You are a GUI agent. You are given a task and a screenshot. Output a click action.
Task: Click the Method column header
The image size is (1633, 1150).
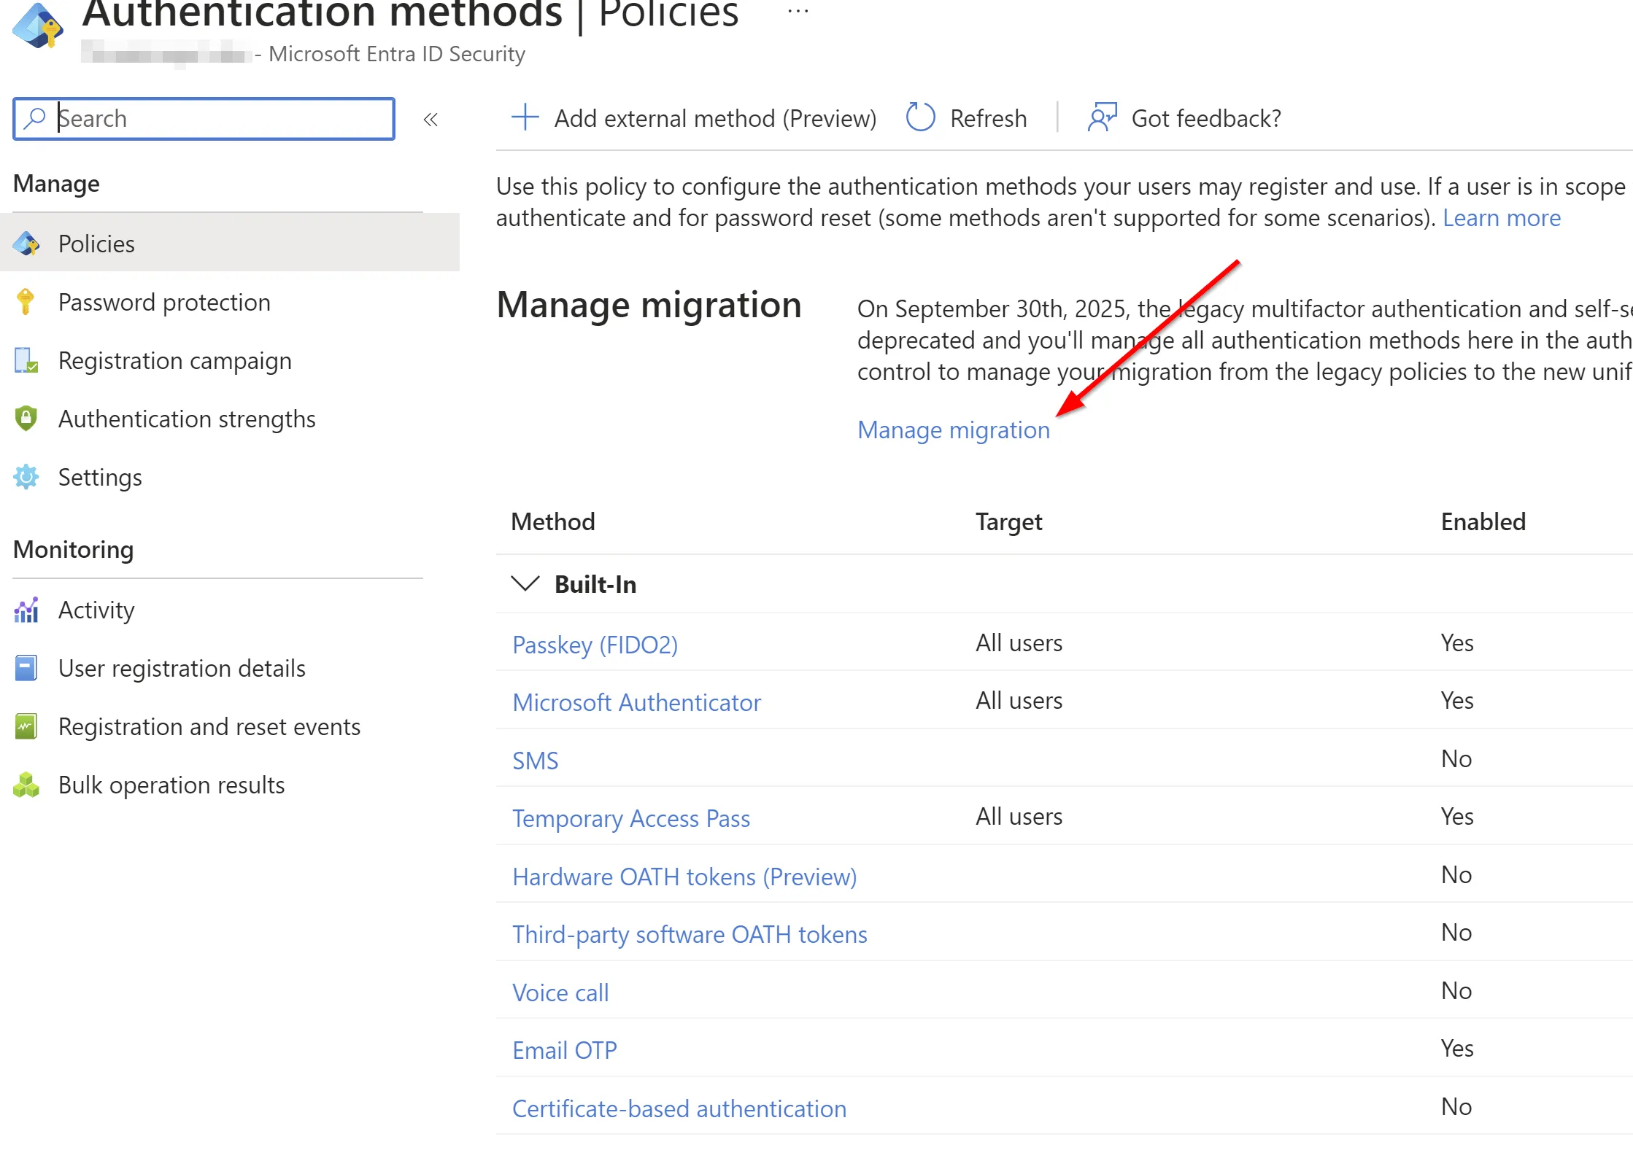(553, 521)
